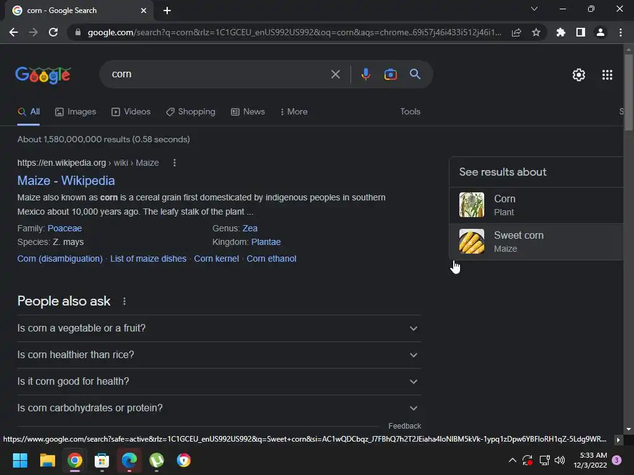This screenshot has height=475, width=634.
Task: Show hidden system tray icons
Action: pos(512,460)
